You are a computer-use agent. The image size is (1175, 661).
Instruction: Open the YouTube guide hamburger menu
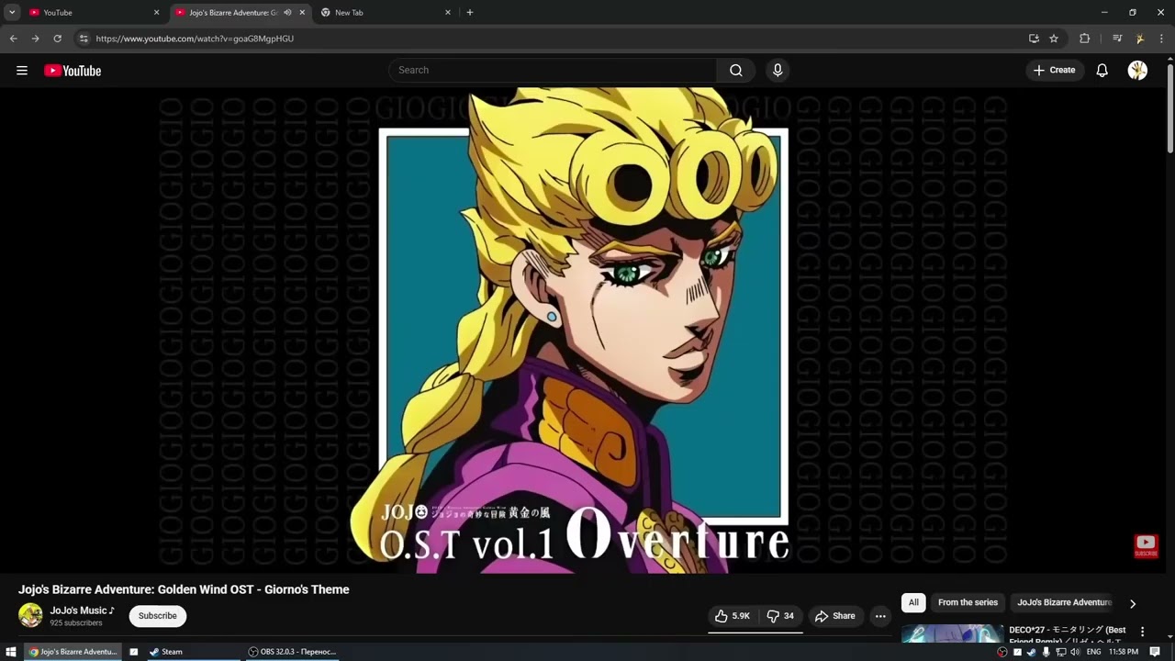(22, 71)
